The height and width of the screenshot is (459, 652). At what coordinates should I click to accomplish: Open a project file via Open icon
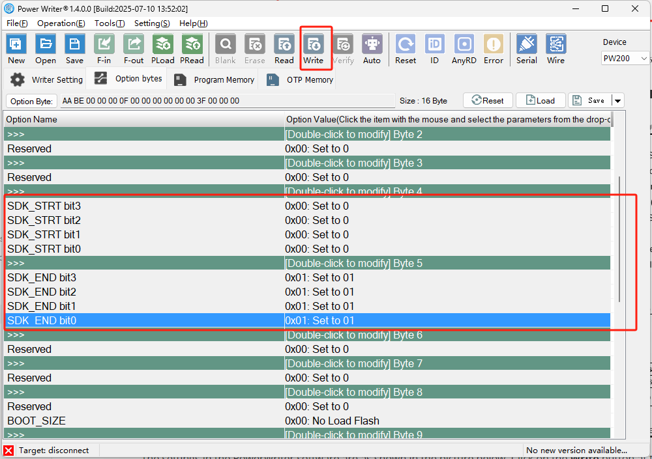click(x=46, y=49)
